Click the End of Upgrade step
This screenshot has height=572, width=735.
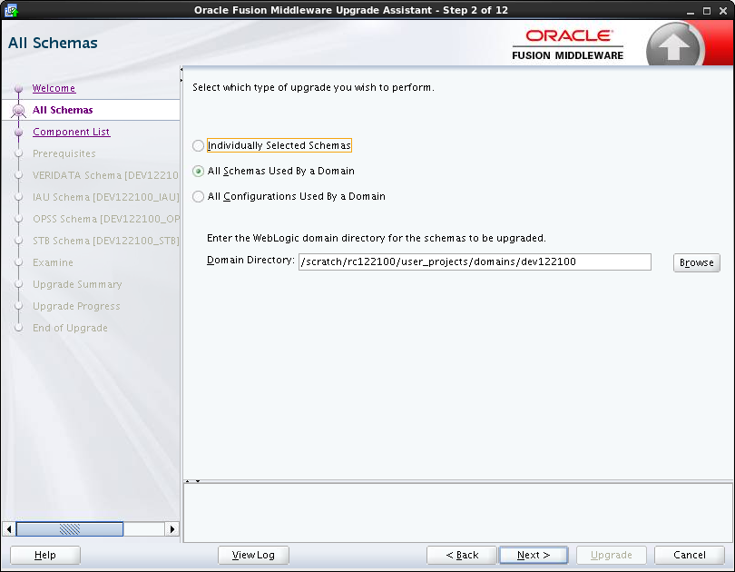tap(70, 328)
